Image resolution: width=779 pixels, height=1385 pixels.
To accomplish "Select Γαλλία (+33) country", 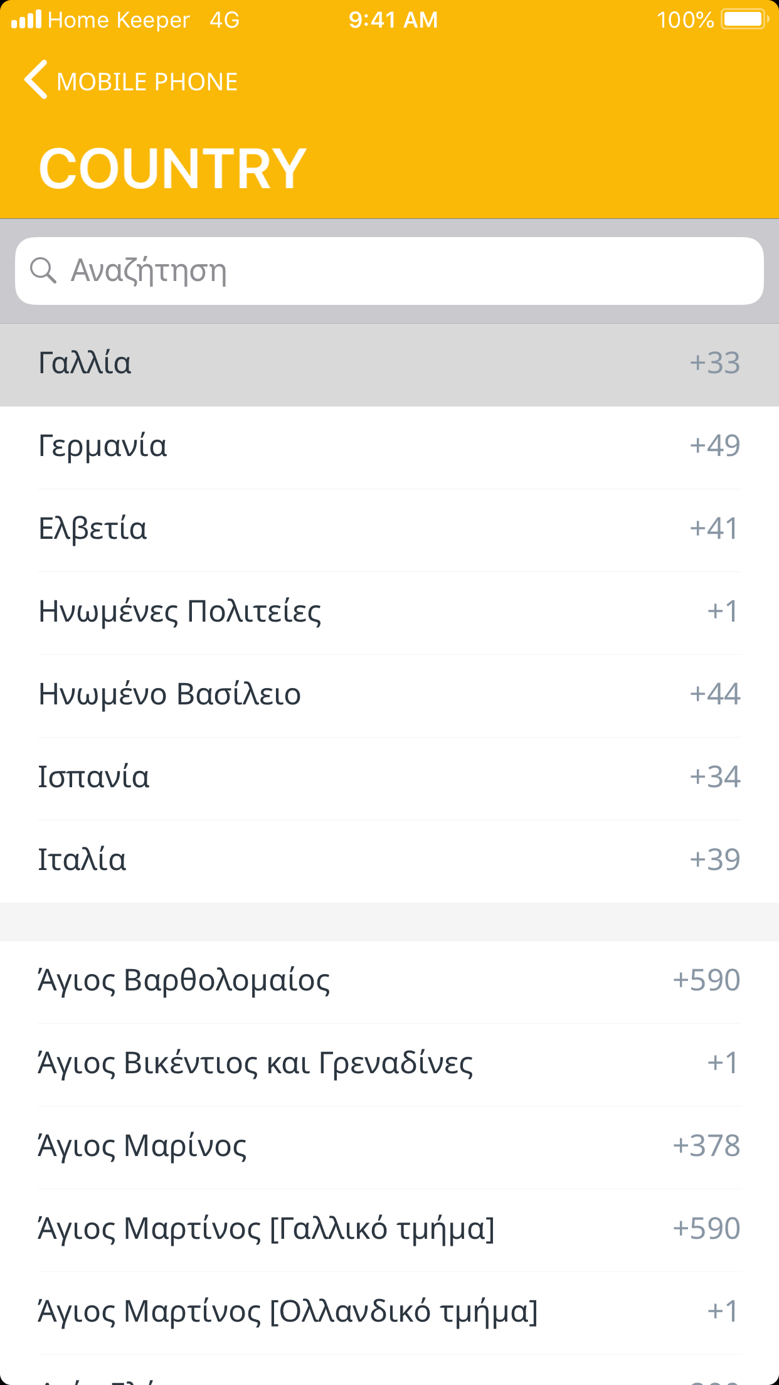I will (x=85, y=364).
